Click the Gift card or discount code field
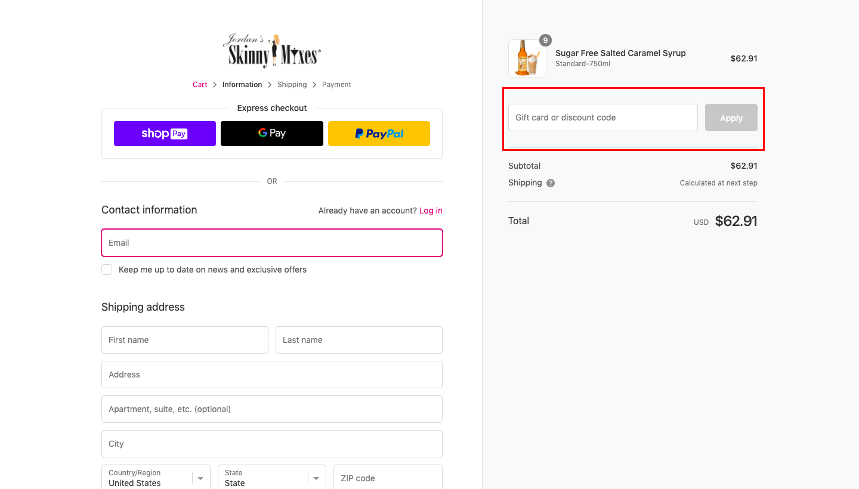The height and width of the screenshot is (489, 859). pyautogui.click(x=603, y=117)
